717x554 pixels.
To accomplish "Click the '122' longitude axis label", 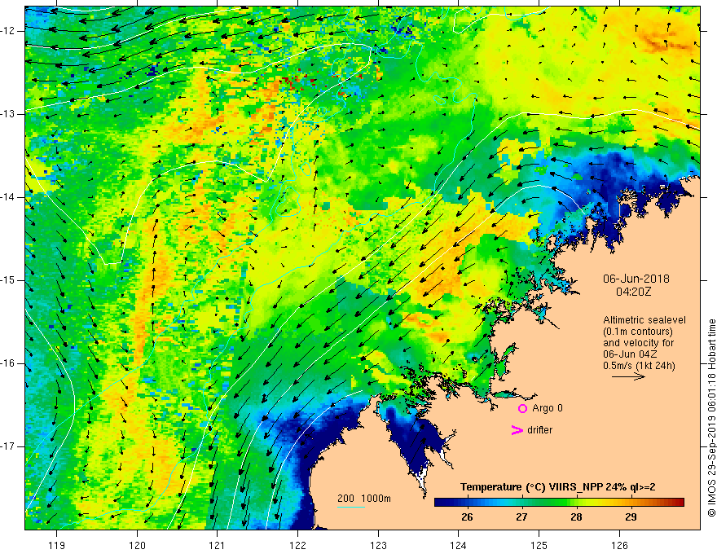I will pyautogui.click(x=297, y=545).
